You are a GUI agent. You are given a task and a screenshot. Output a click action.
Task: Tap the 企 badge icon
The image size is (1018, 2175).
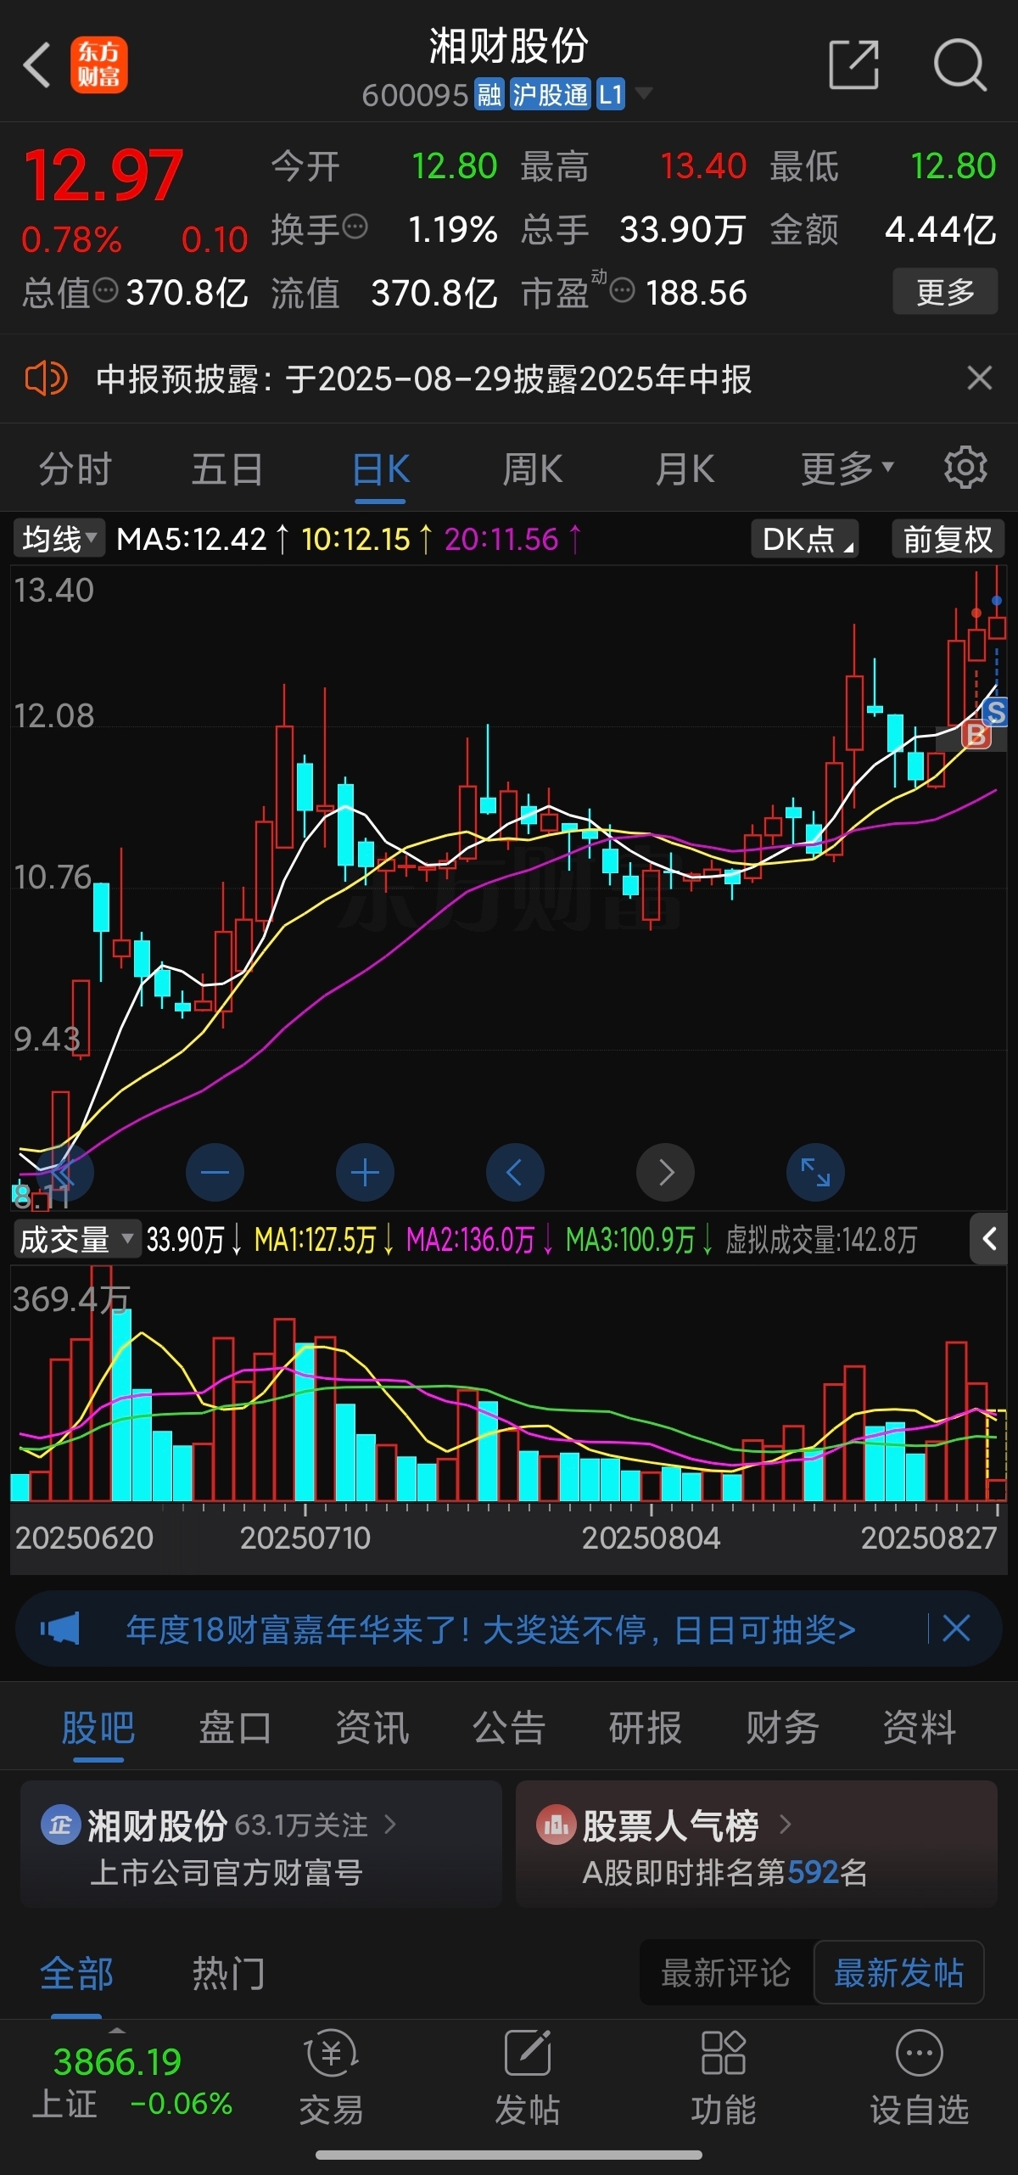[60, 1825]
